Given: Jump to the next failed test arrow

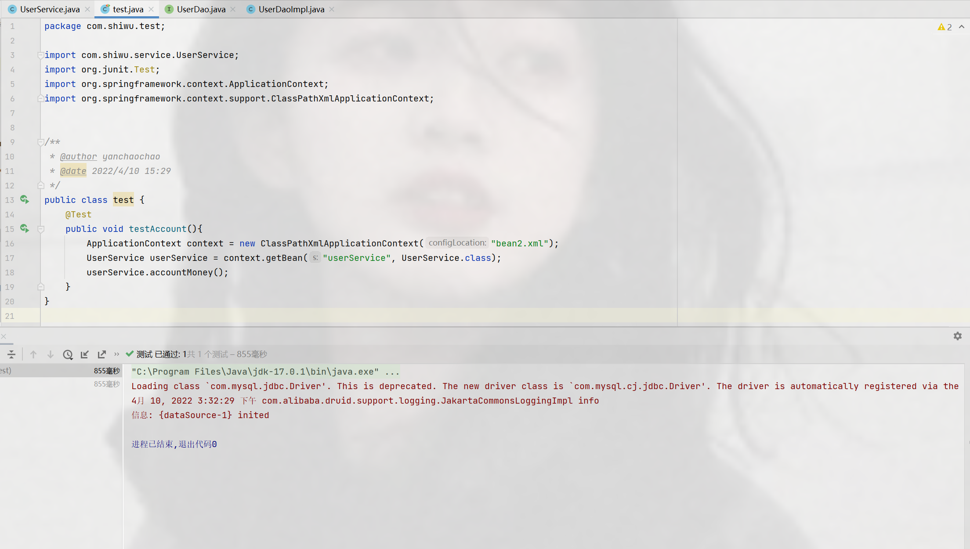Looking at the screenshot, I should 51,354.
